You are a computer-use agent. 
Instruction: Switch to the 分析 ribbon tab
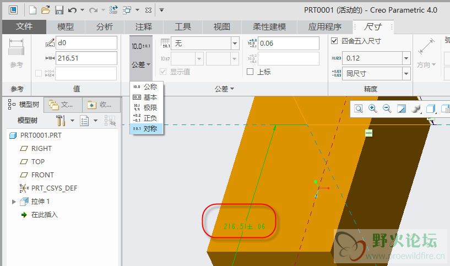(105, 26)
